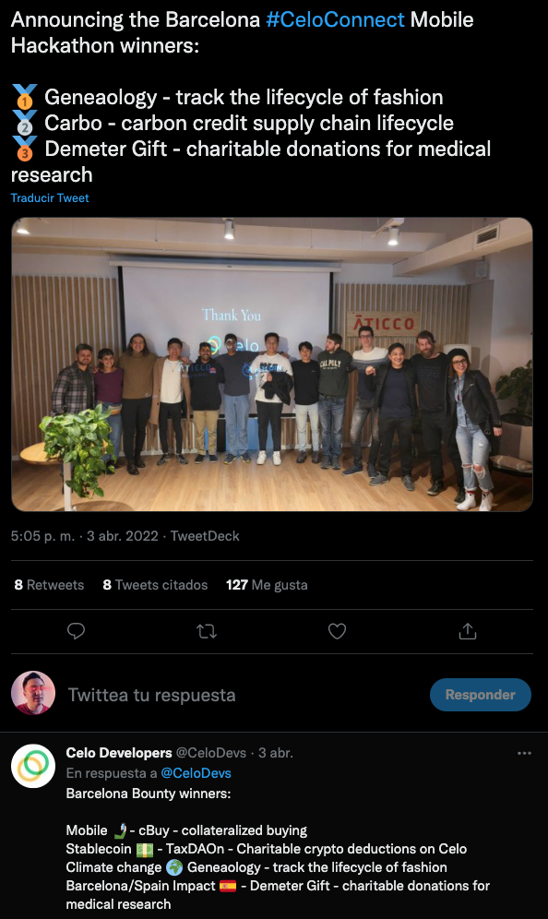This screenshot has height=919, width=548.
Task: Like the tweet with heart icon
Action: point(337,631)
